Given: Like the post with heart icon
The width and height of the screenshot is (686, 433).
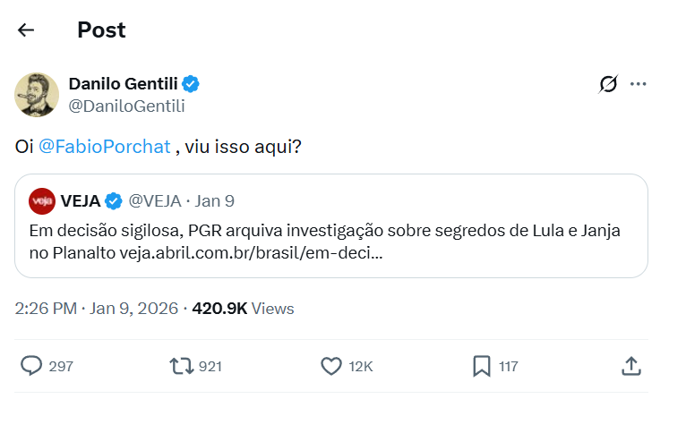Looking at the screenshot, I should tap(331, 366).
